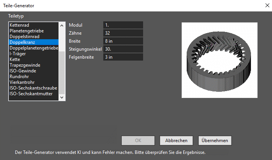This screenshot has height=160, width=272.
Task: Choose Trapezgewinde from the list
Action: 34,65
